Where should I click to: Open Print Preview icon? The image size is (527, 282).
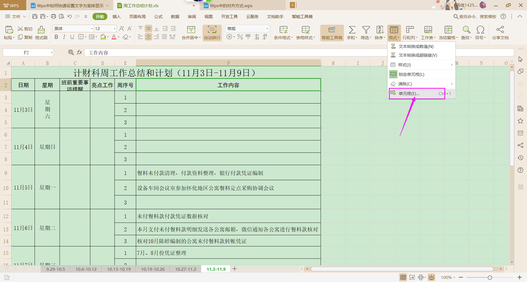61,17
